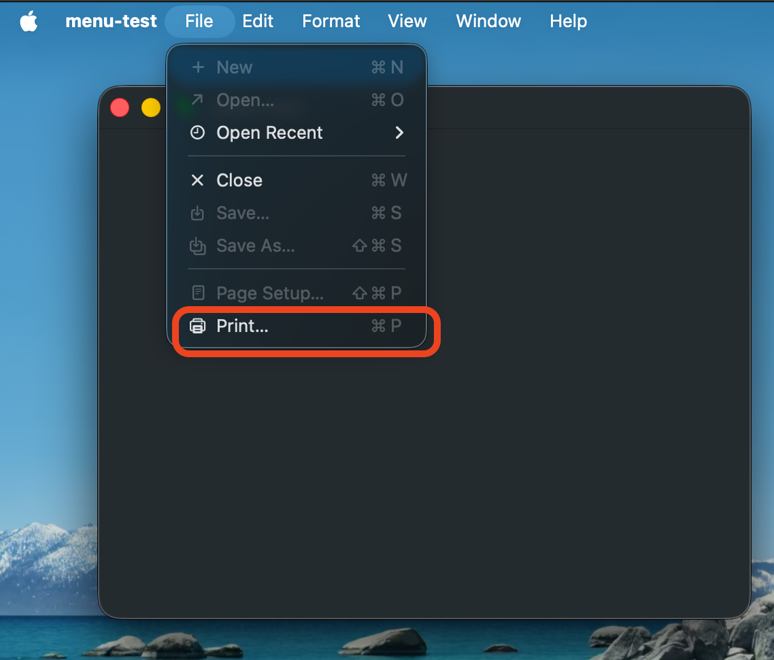Open the Window menu

click(488, 21)
